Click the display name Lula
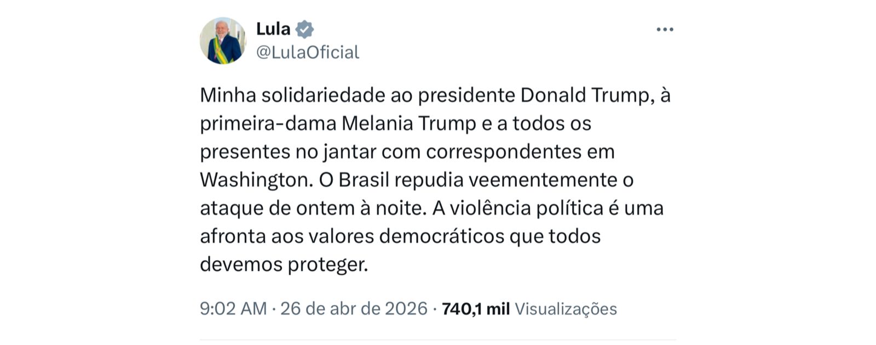This screenshot has height=345, width=876. click(x=273, y=28)
